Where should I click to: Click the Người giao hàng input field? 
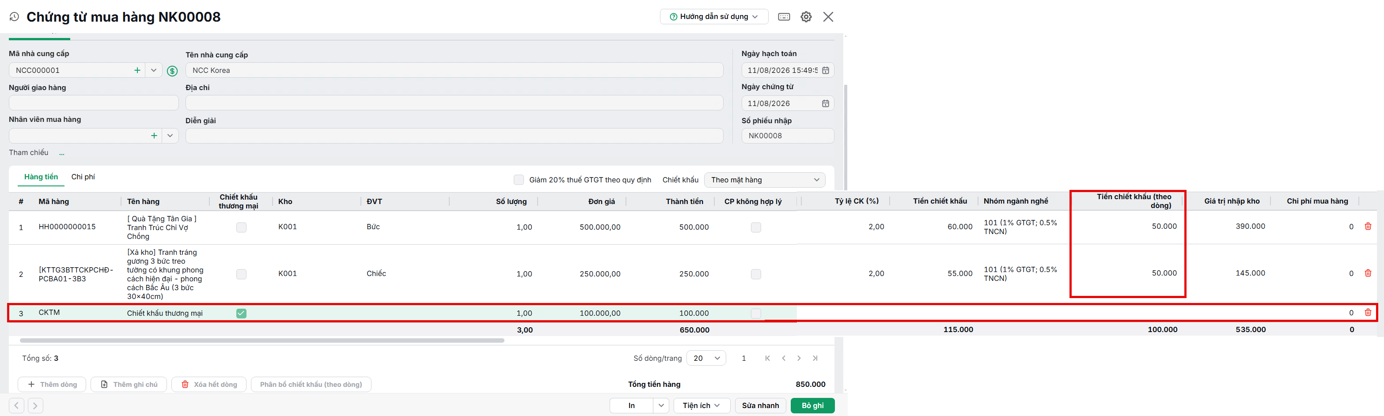point(94,103)
